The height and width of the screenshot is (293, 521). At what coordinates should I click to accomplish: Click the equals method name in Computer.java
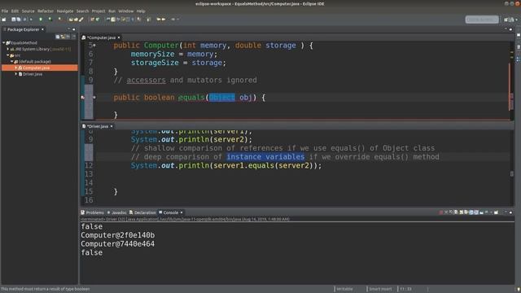pos(191,98)
